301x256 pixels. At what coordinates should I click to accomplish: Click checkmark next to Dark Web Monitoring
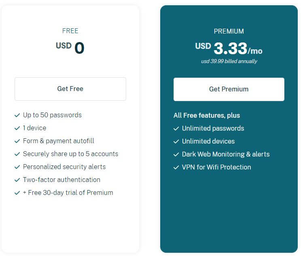(x=176, y=154)
